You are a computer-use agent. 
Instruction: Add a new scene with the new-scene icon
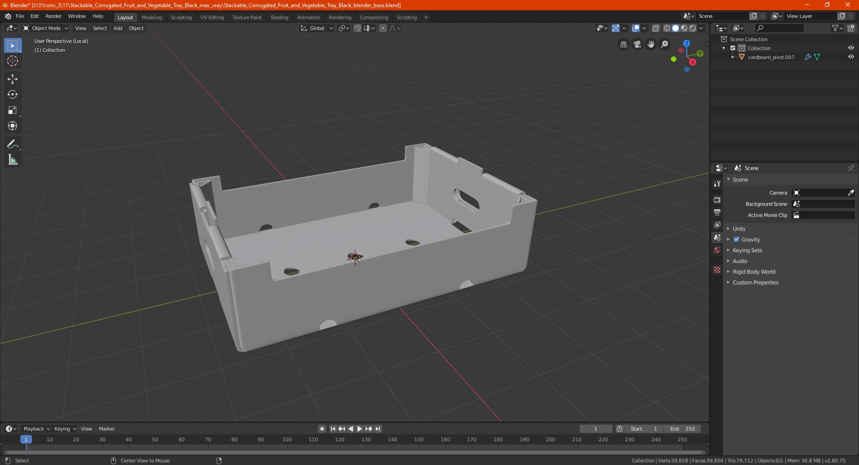[753, 16]
